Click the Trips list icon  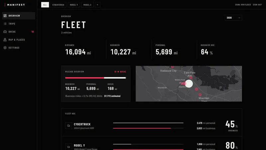coord(5,24)
